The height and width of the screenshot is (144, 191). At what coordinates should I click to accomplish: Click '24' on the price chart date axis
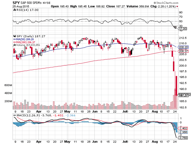pos(175,111)
